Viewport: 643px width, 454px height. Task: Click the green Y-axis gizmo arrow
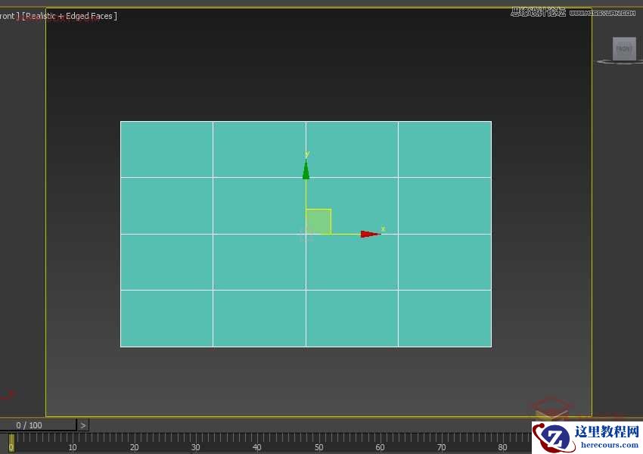pyautogui.click(x=306, y=169)
